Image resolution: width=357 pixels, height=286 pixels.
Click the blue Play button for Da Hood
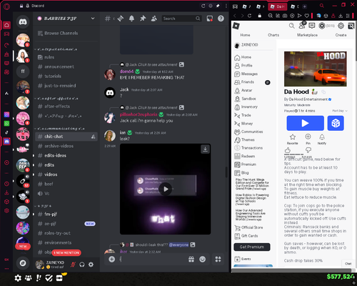pos(305,123)
